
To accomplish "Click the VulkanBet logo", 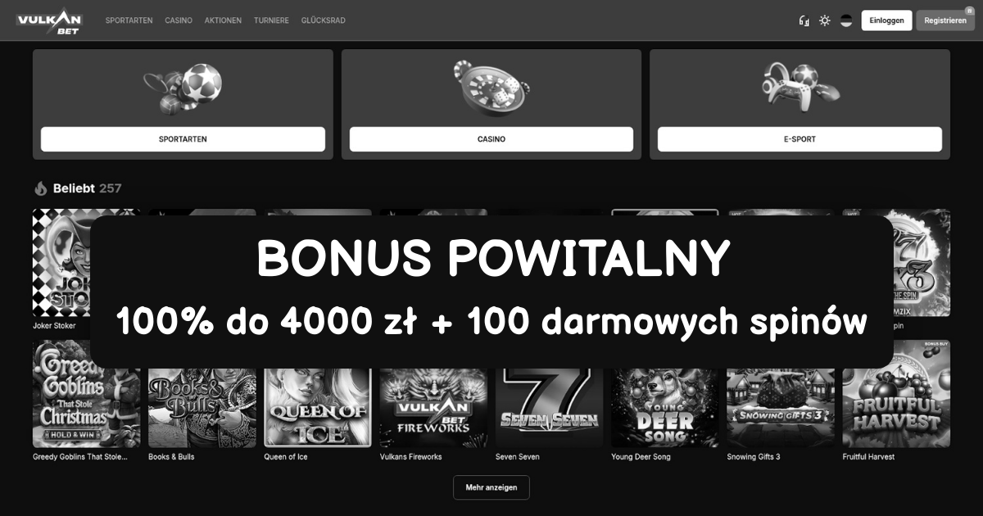I will (x=49, y=20).
